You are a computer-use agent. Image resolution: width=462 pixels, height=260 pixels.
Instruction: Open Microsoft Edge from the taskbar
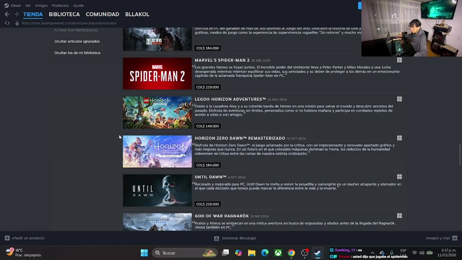click(x=265, y=253)
